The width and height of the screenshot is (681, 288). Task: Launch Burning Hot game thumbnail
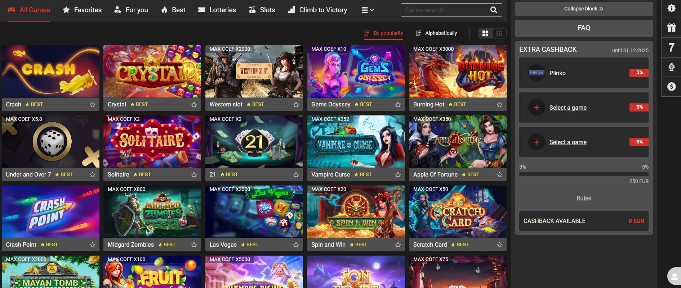pos(458,72)
